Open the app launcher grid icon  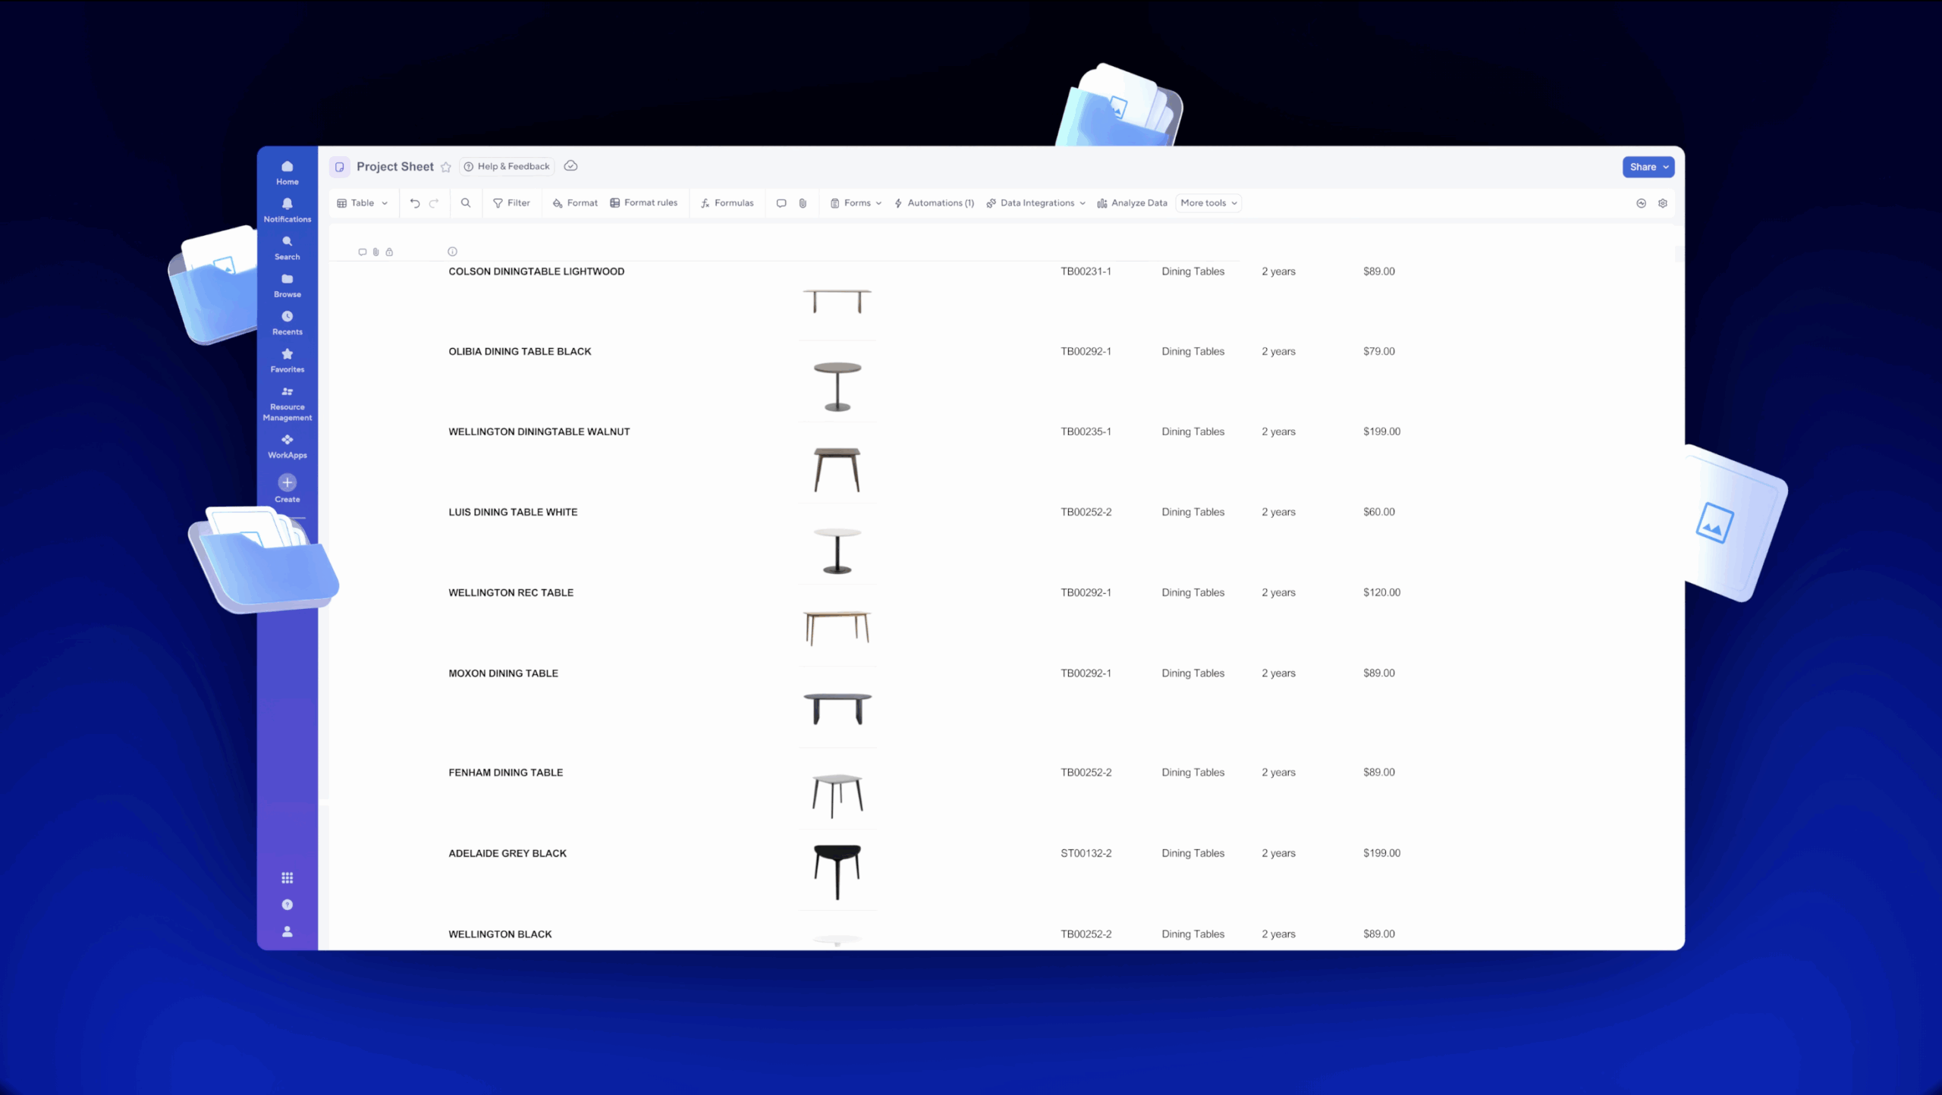(287, 878)
